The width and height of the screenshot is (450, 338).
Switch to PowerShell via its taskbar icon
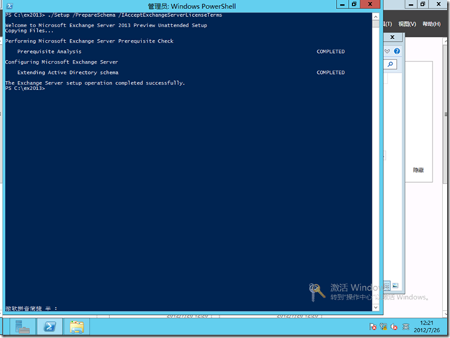[50, 327]
